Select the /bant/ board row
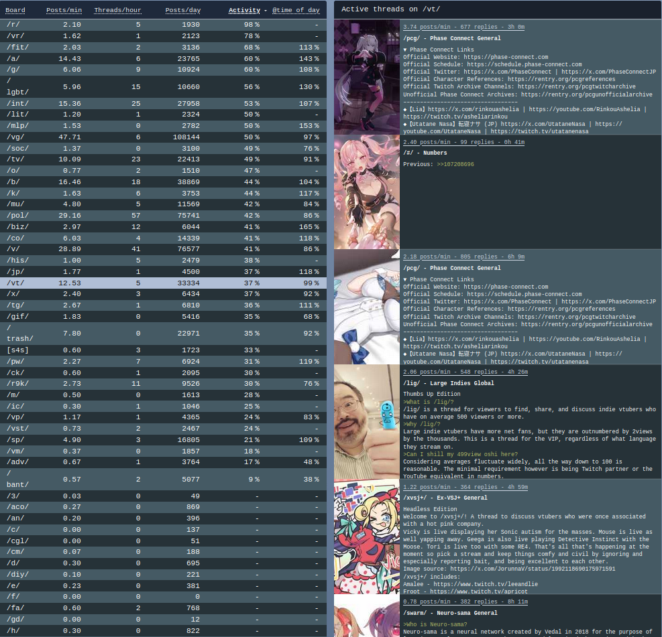 tap(163, 479)
